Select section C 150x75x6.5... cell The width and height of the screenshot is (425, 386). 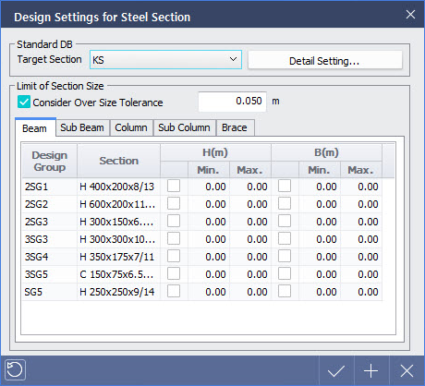coord(118,274)
